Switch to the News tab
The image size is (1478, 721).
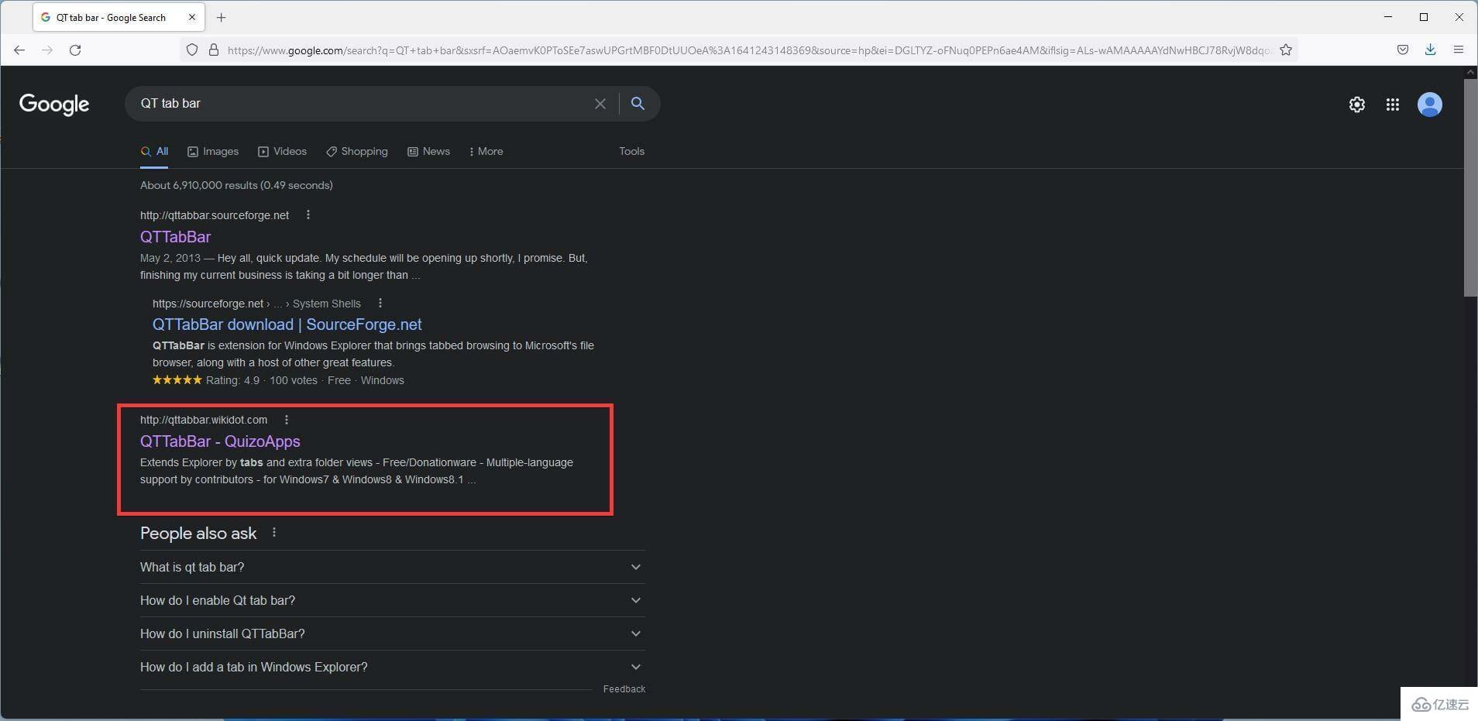point(428,151)
